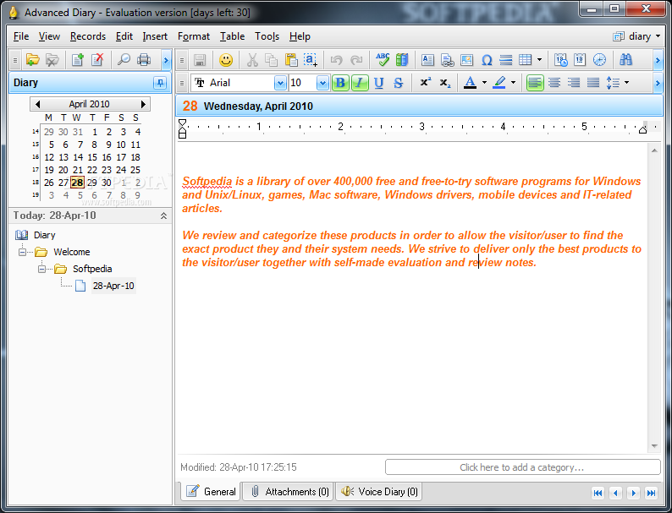The image size is (672, 513).
Task: Justify the text alignment
Action: 593,83
